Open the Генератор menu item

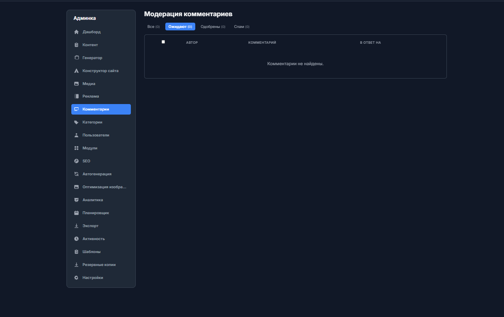pyautogui.click(x=101, y=58)
